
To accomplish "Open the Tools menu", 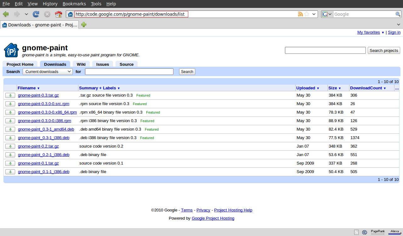I will tap(96, 4).
